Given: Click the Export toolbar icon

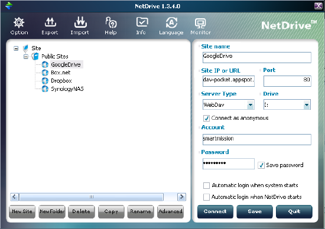Looking at the screenshot, I should [50, 22].
